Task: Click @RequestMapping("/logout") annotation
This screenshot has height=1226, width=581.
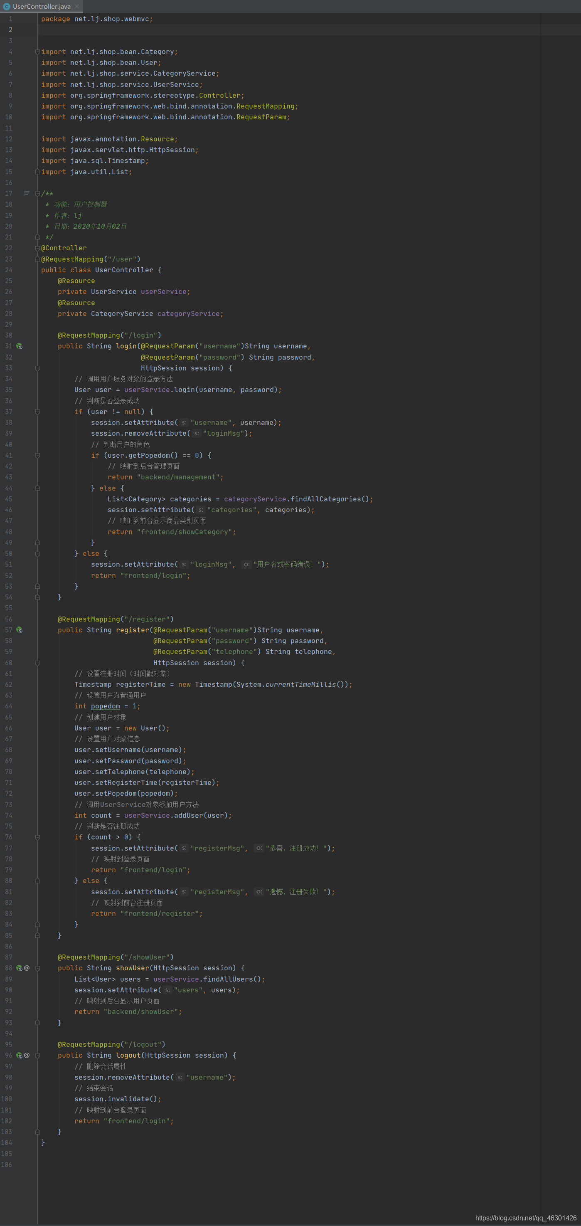Action: [111, 1044]
